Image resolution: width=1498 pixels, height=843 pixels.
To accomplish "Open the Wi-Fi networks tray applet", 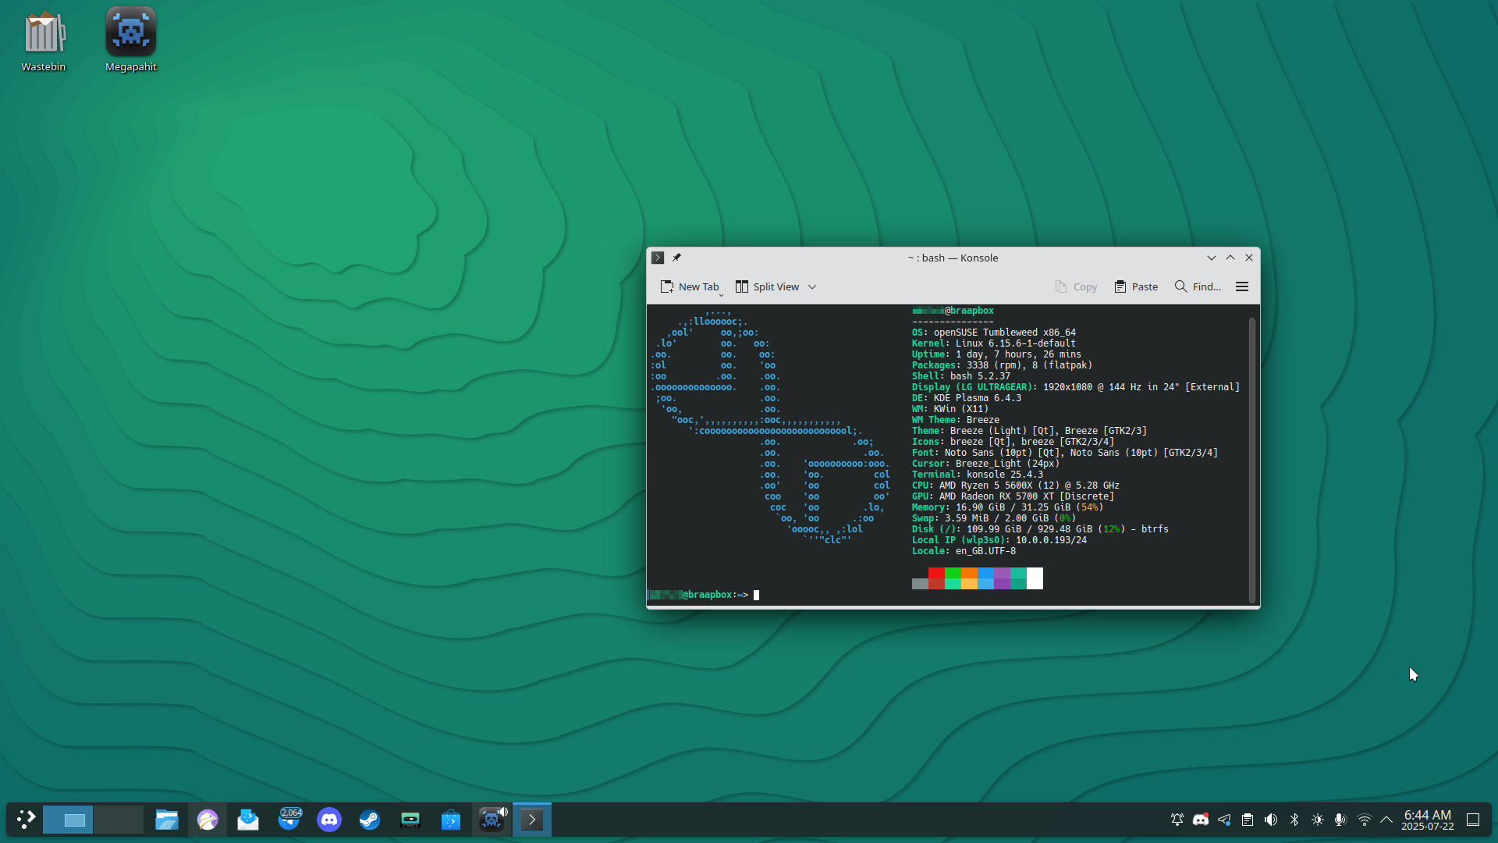I will 1365,820.
